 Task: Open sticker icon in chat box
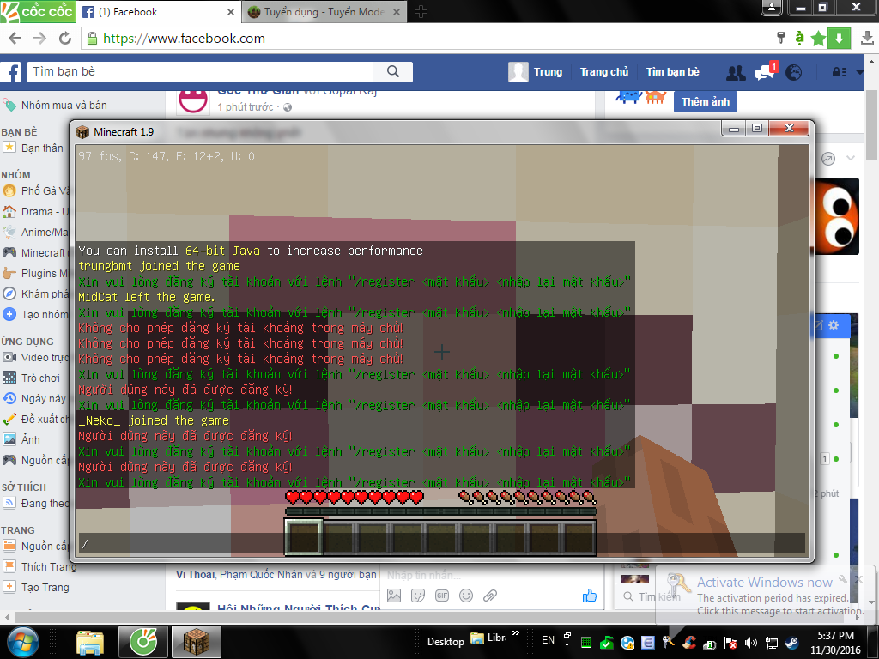[x=418, y=596]
